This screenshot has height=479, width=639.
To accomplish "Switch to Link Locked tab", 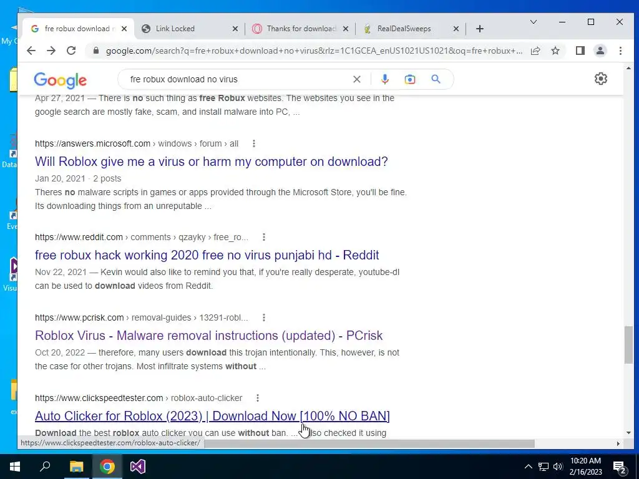I will tap(188, 29).
